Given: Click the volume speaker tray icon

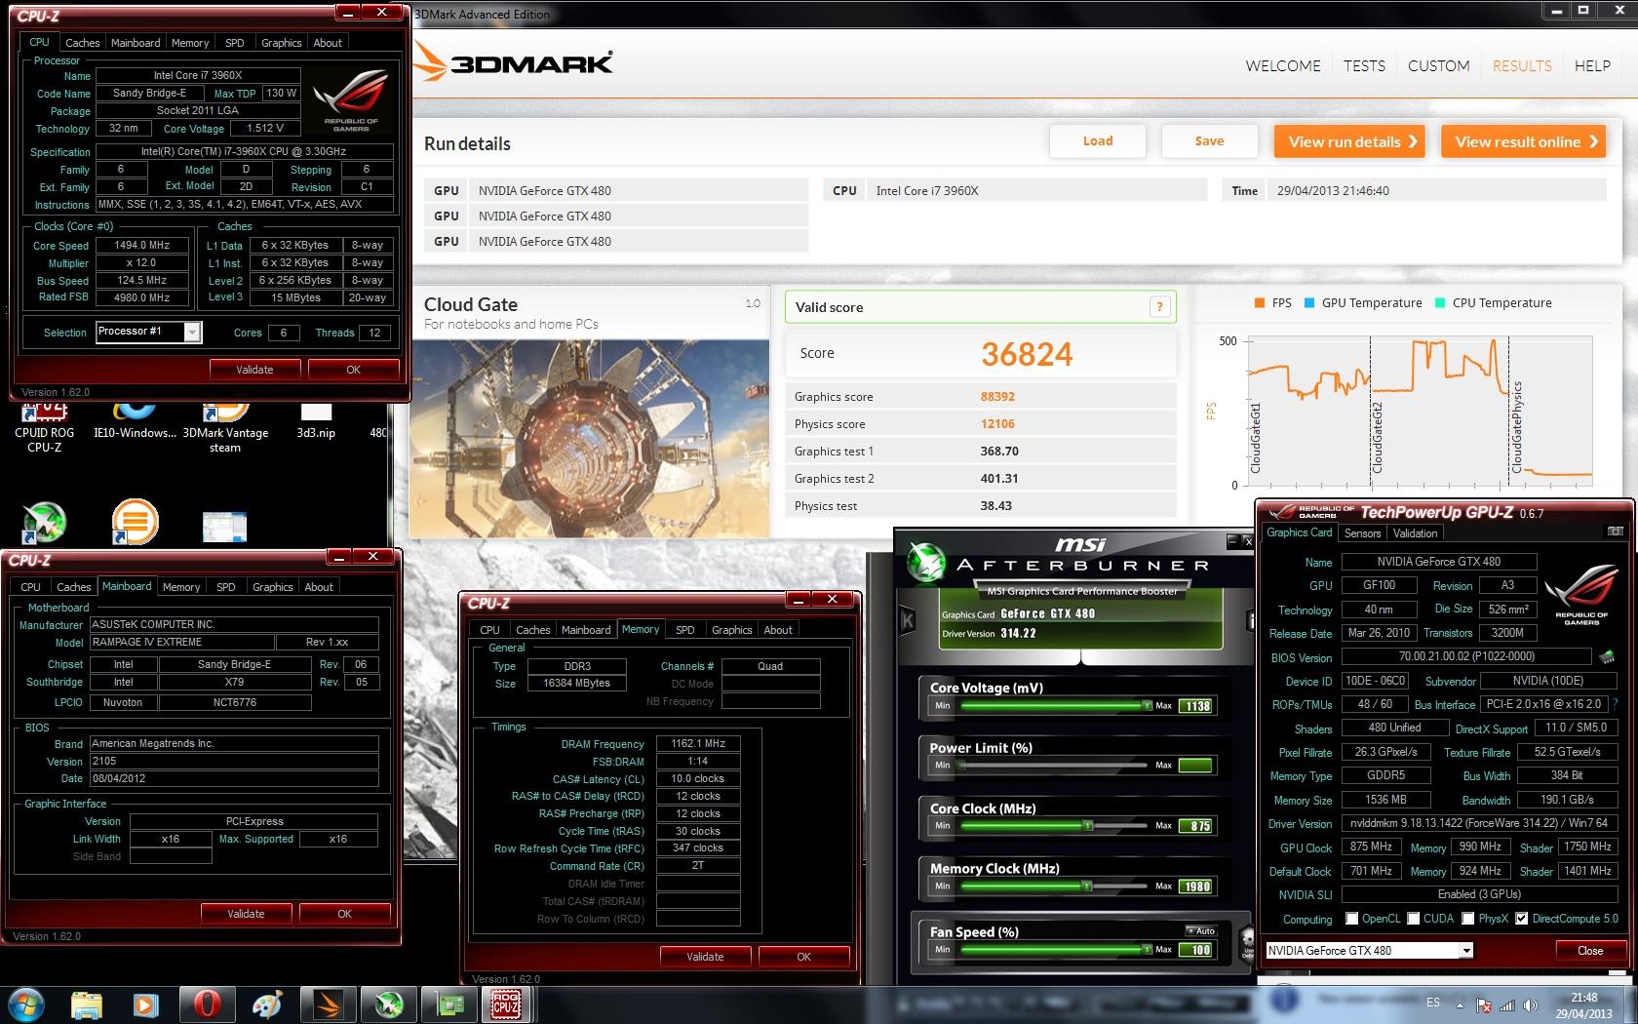Looking at the screenshot, I should [x=1530, y=1005].
